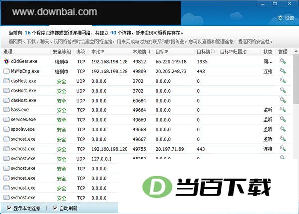Screen dimensions: 299x214
Task: Sort by 本地端口 column header
Action: [x=142, y=52]
